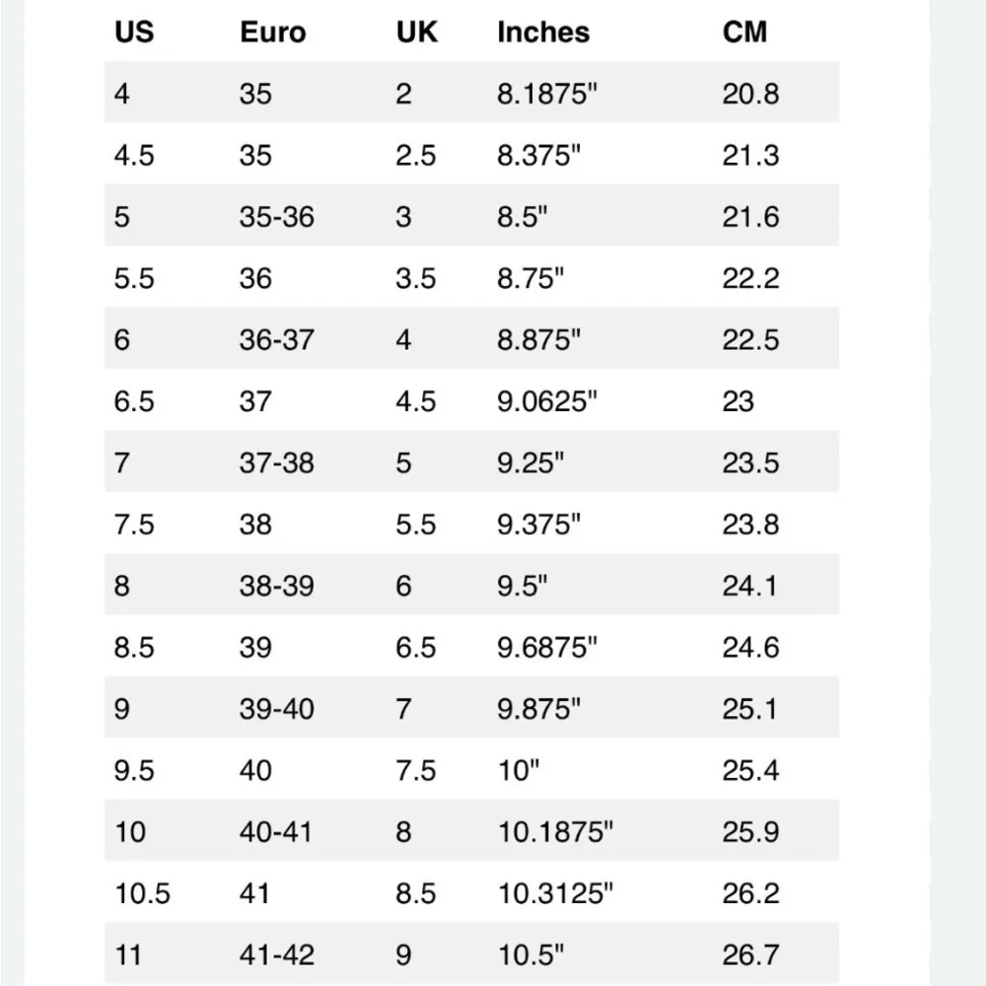Select the Euro 40-41 cell
986x986 pixels.
coord(275,832)
